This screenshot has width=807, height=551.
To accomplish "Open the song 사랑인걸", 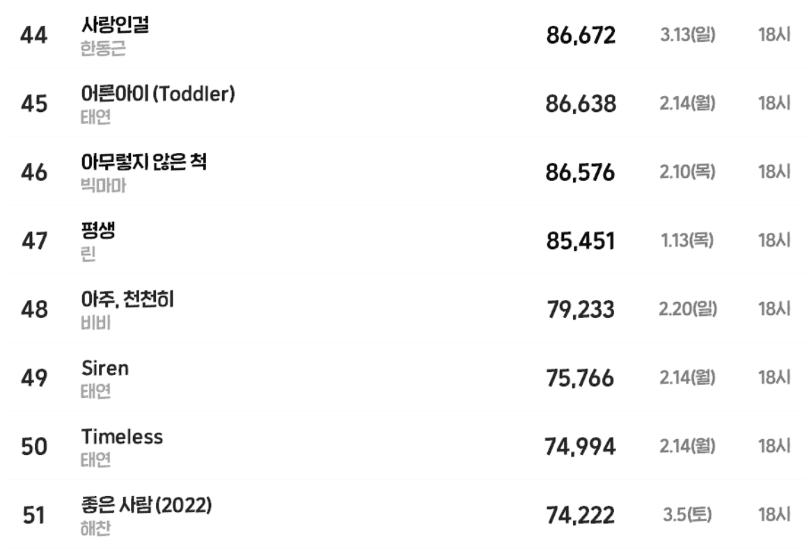I will 115,26.
